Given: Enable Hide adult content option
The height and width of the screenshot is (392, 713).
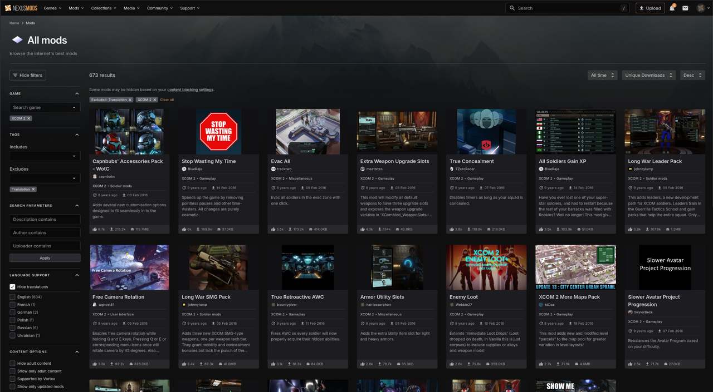Looking at the screenshot, I should pyautogui.click(x=12, y=364).
